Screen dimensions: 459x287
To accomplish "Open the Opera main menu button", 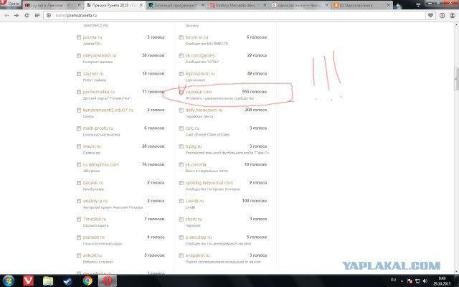I will click(10, 4).
